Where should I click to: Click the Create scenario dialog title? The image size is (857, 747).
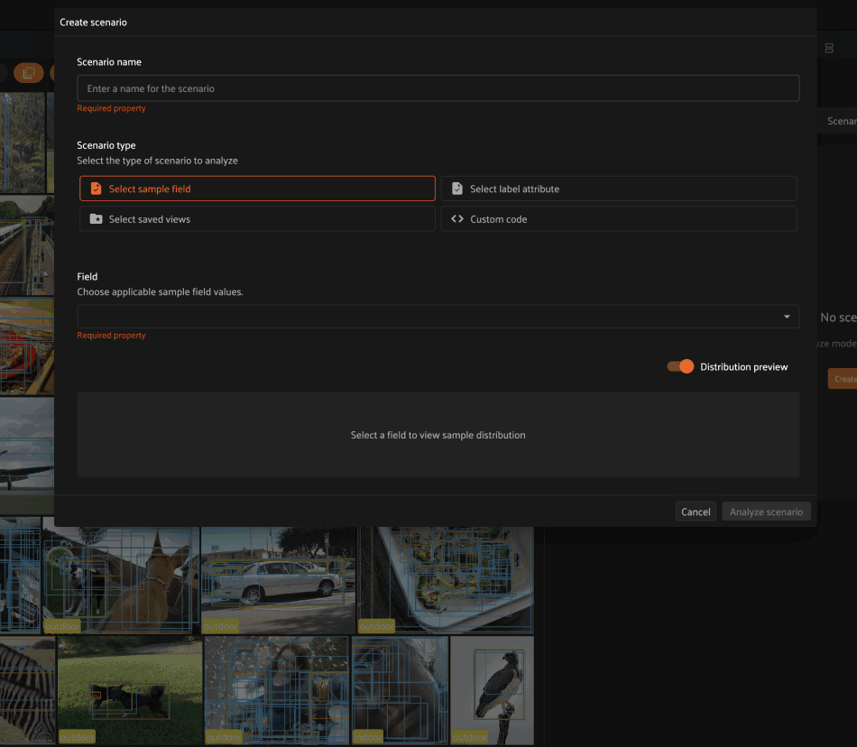93,23
